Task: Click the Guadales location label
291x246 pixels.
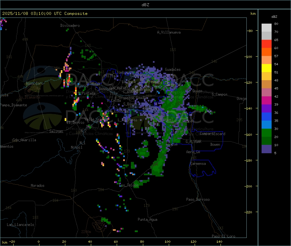Action: [173, 70]
